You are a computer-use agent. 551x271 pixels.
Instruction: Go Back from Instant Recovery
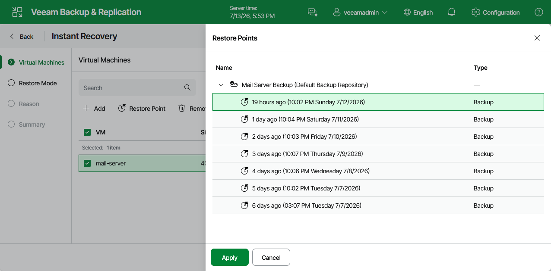(x=22, y=37)
